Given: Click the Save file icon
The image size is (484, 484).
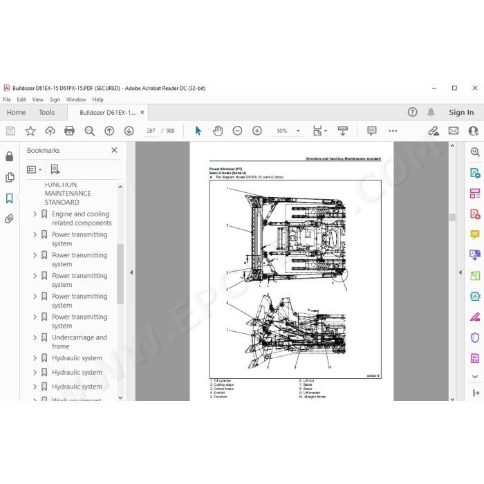Looking at the screenshot, I should coord(10,131).
